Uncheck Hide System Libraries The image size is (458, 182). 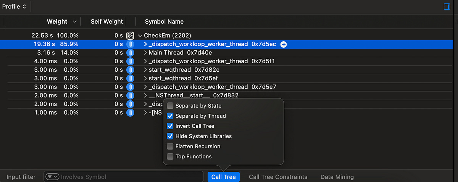[170, 136]
